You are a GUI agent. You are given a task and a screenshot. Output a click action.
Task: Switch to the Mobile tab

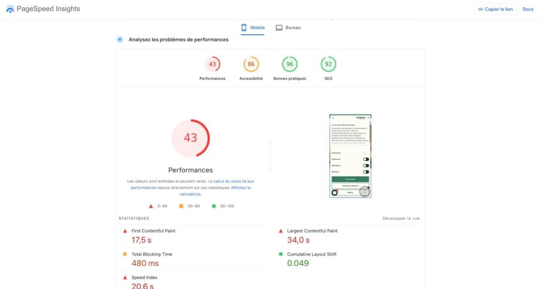coord(253,27)
